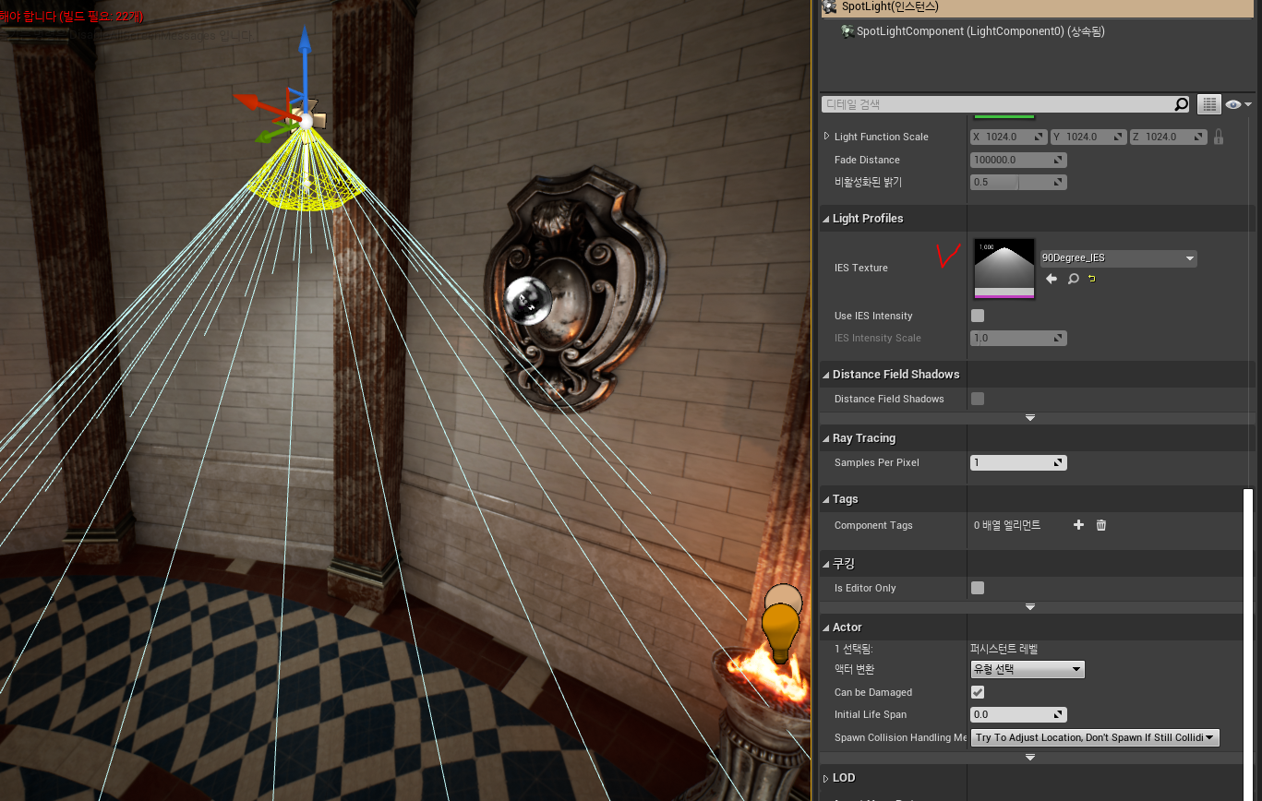Collapse the Distance Field Shadows section
Image resolution: width=1262 pixels, height=801 pixels.
click(x=826, y=375)
